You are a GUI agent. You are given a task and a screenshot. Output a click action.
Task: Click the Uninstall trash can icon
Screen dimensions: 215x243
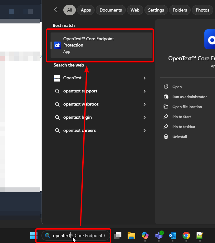pos(166,136)
